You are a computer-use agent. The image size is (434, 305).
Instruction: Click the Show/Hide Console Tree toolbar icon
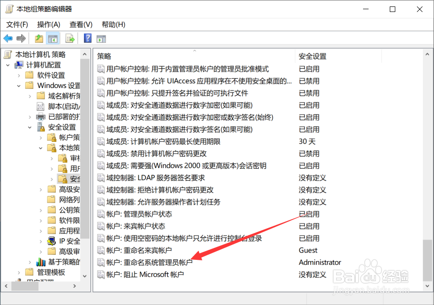click(52, 38)
